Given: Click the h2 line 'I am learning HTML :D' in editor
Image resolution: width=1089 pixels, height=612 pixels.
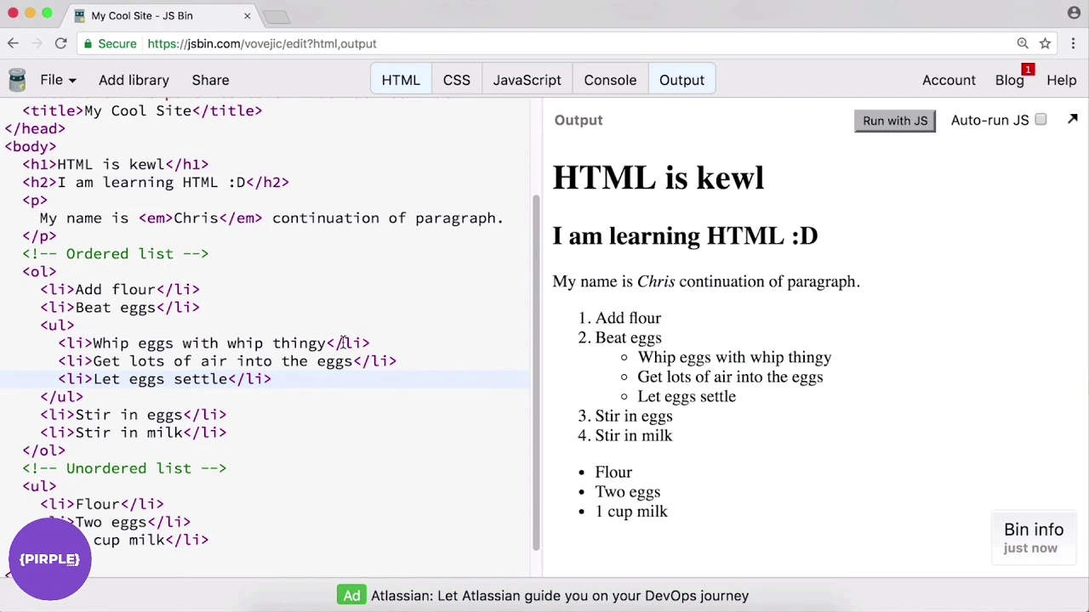Looking at the screenshot, I should [156, 182].
